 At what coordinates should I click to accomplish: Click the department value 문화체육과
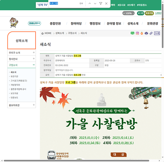pyautogui.click(x=60, y=60)
